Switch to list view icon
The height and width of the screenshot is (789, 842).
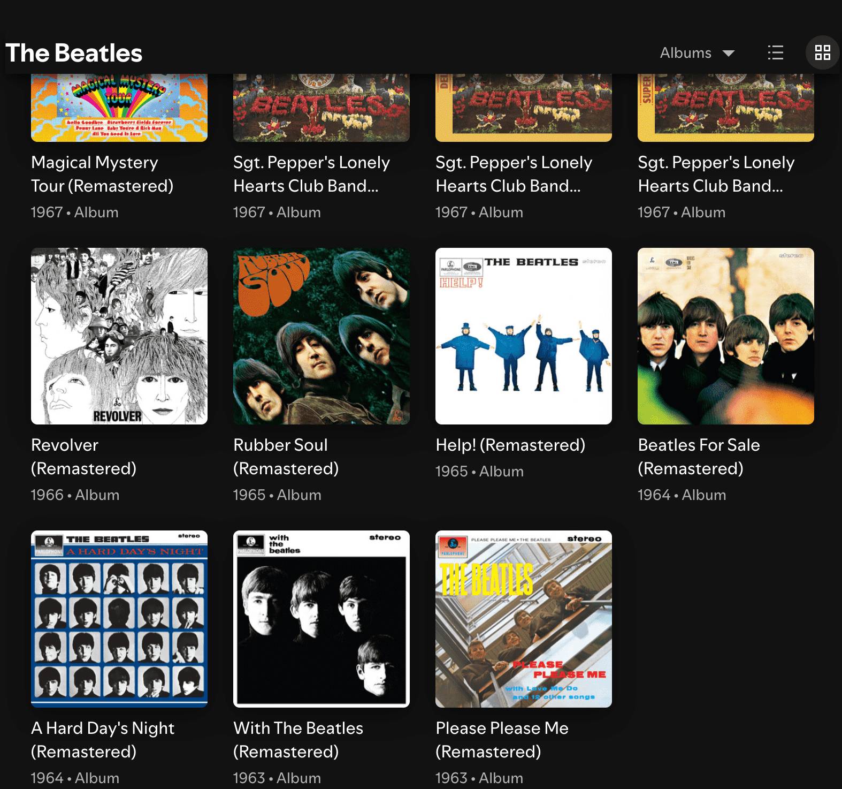775,52
